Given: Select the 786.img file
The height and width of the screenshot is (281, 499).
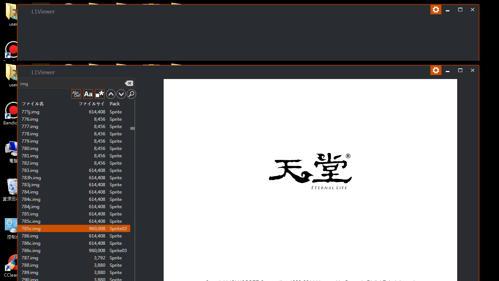Looking at the screenshot, I should pyautogui.click(x=74, y=236).
